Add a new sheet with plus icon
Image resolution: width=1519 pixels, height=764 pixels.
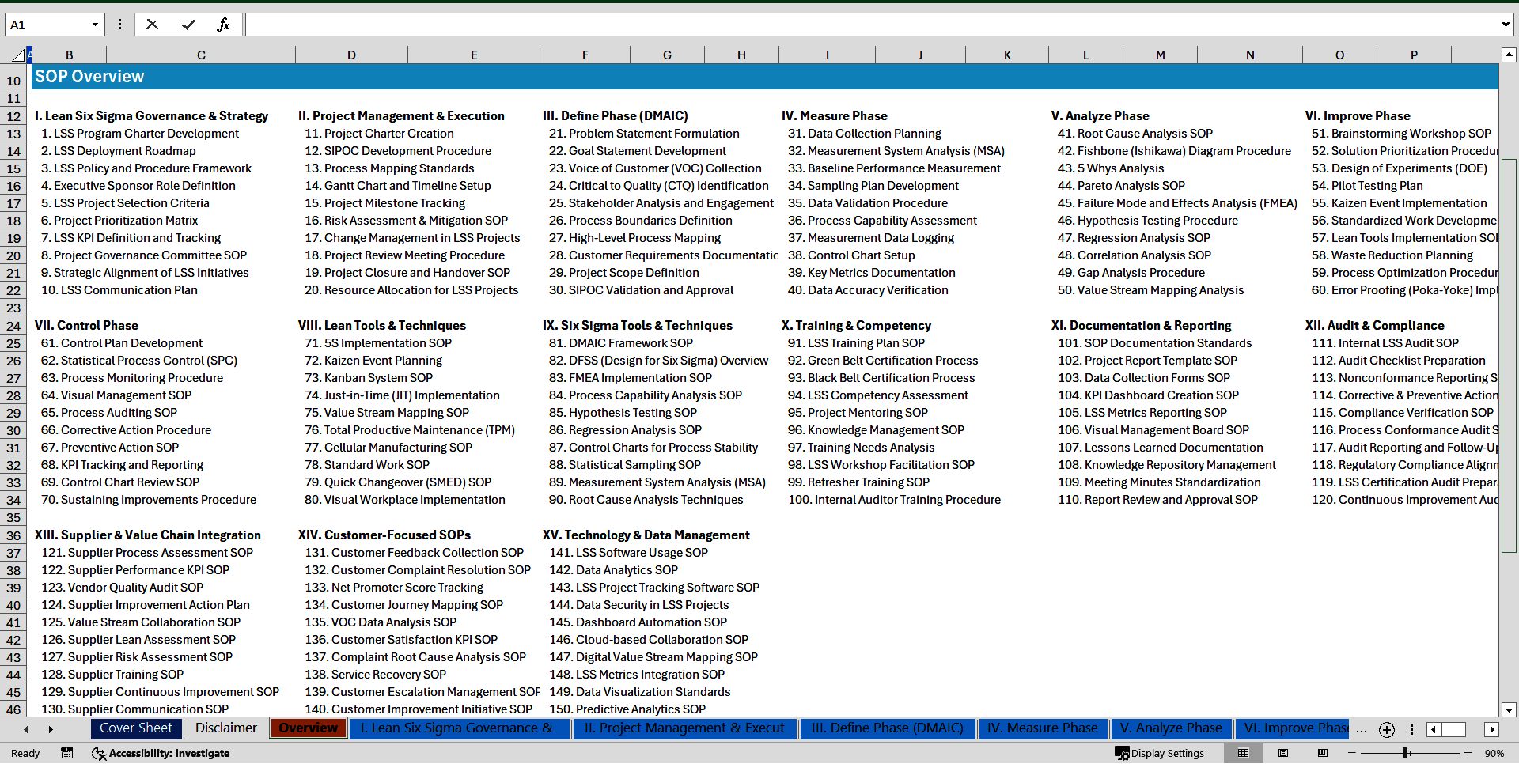[x=1386, y=729]
